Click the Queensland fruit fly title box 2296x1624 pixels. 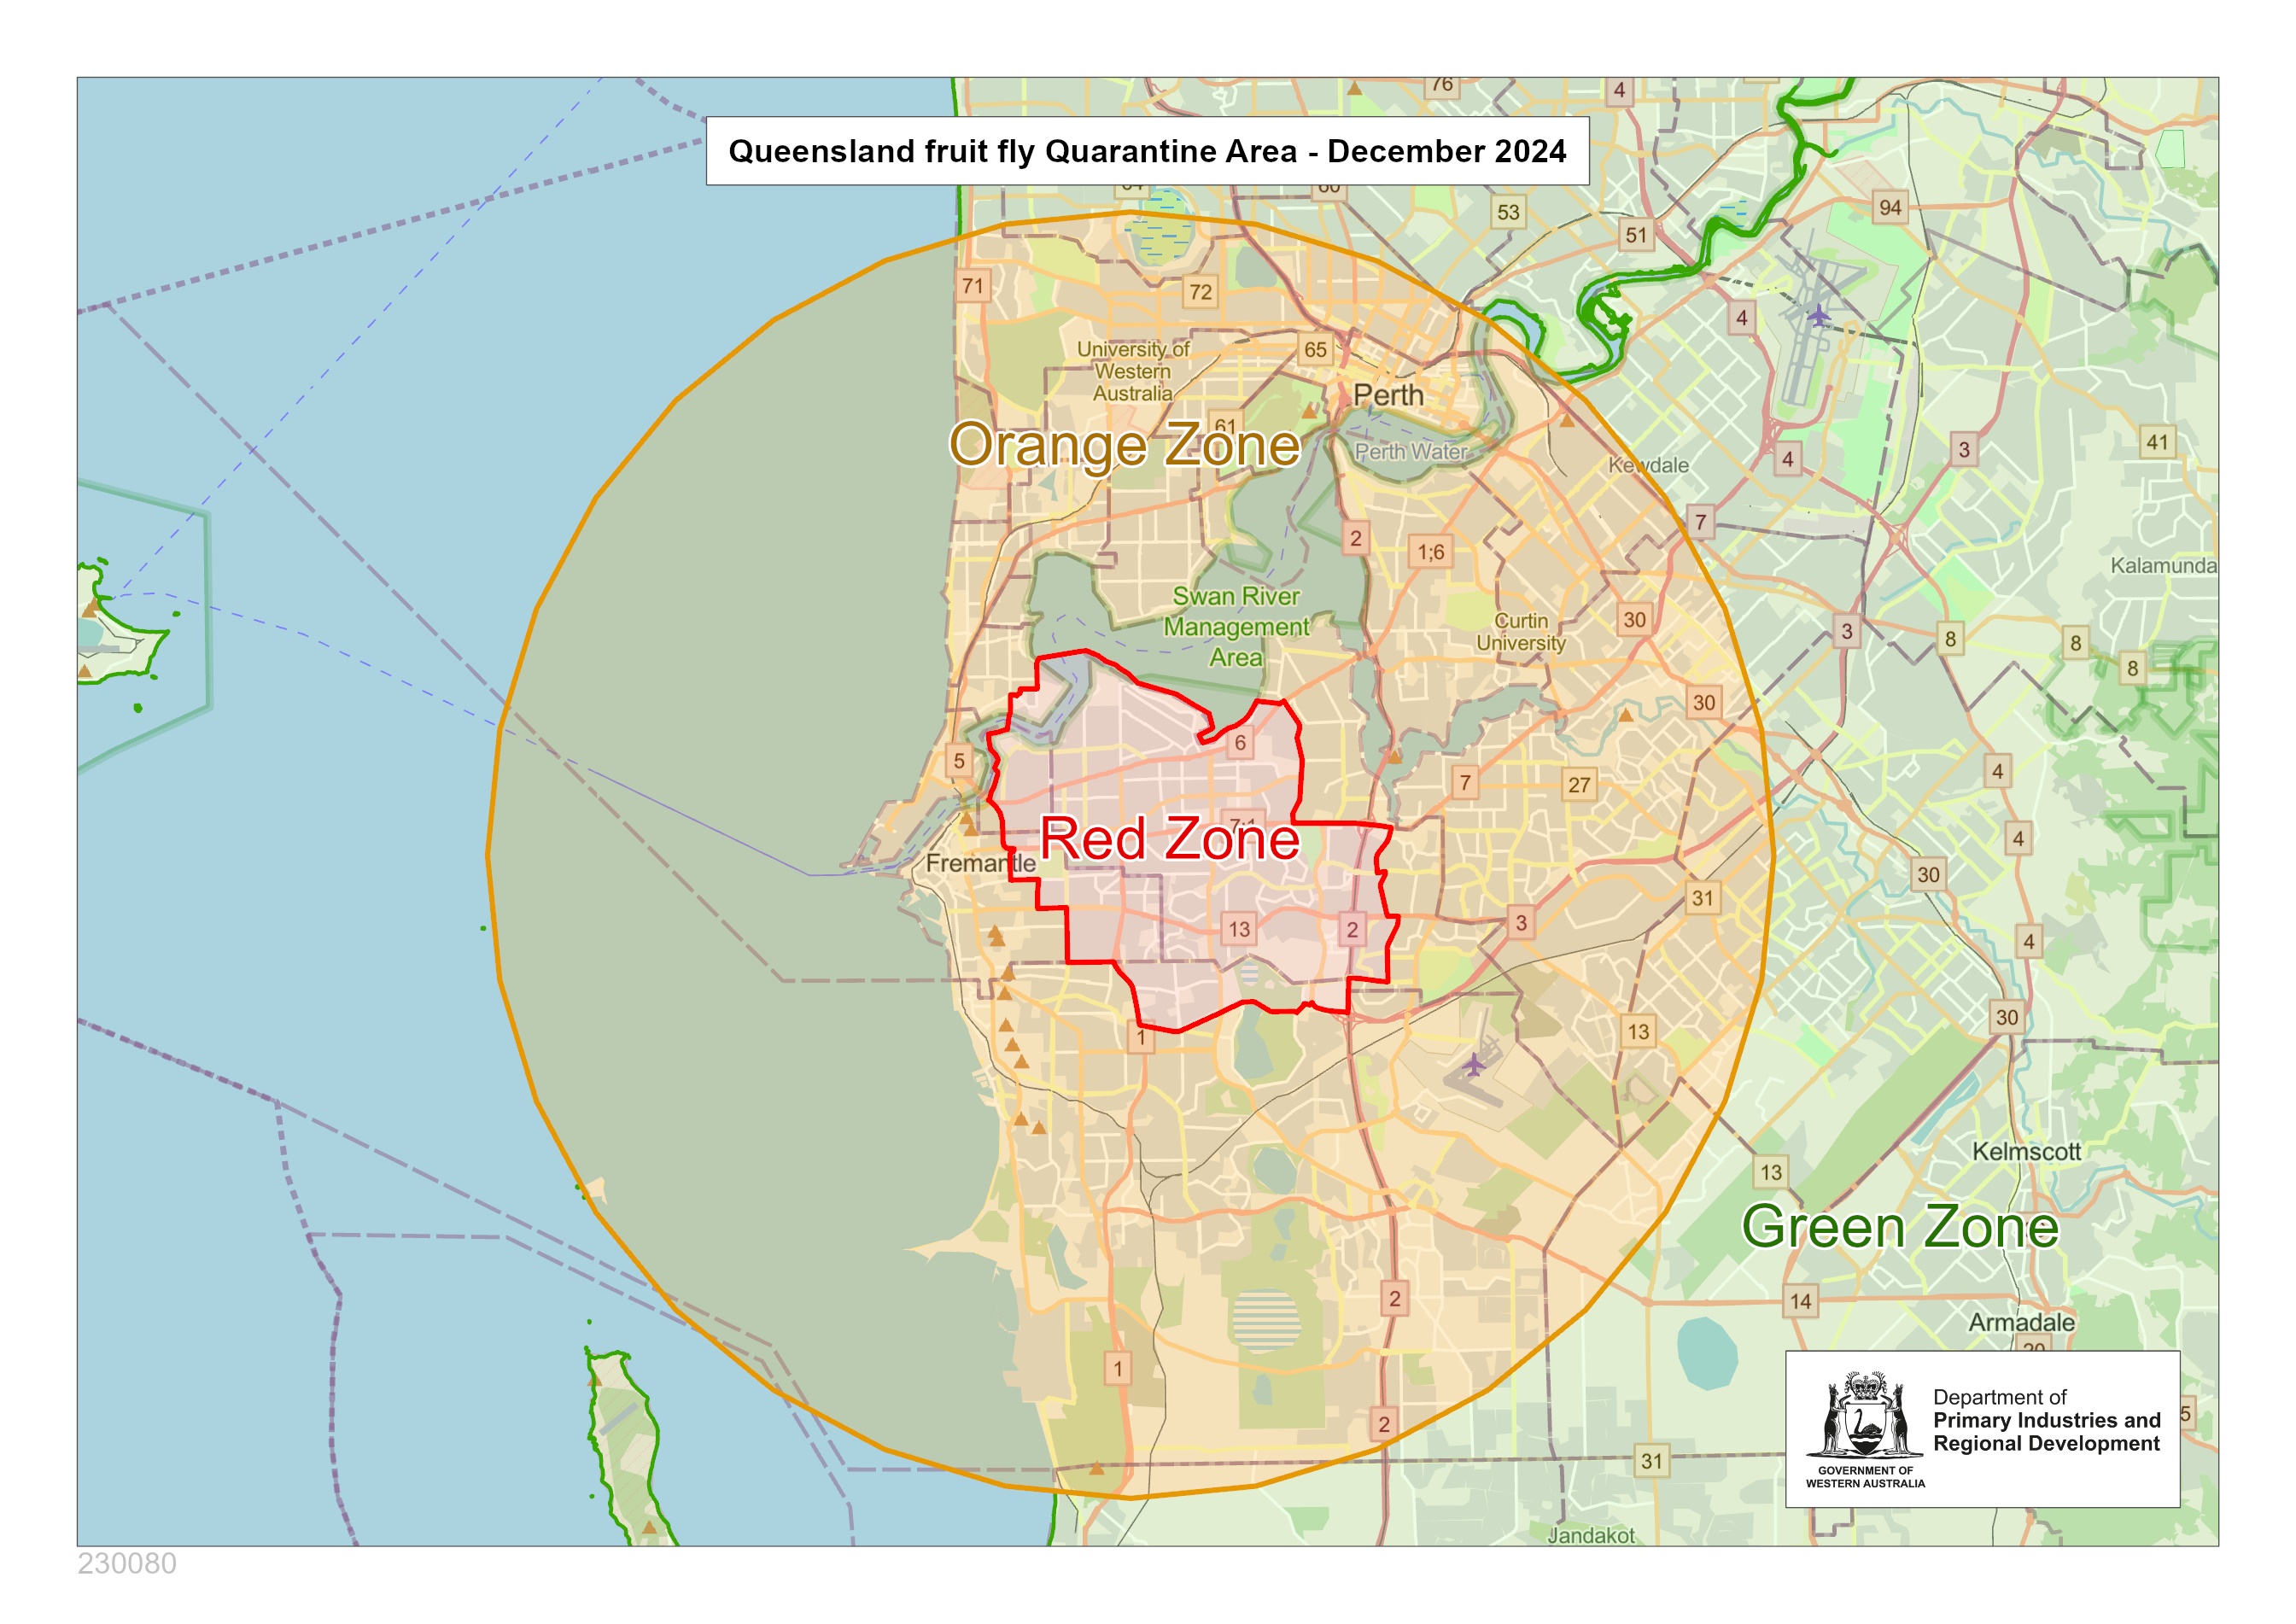pos(1147,151)
